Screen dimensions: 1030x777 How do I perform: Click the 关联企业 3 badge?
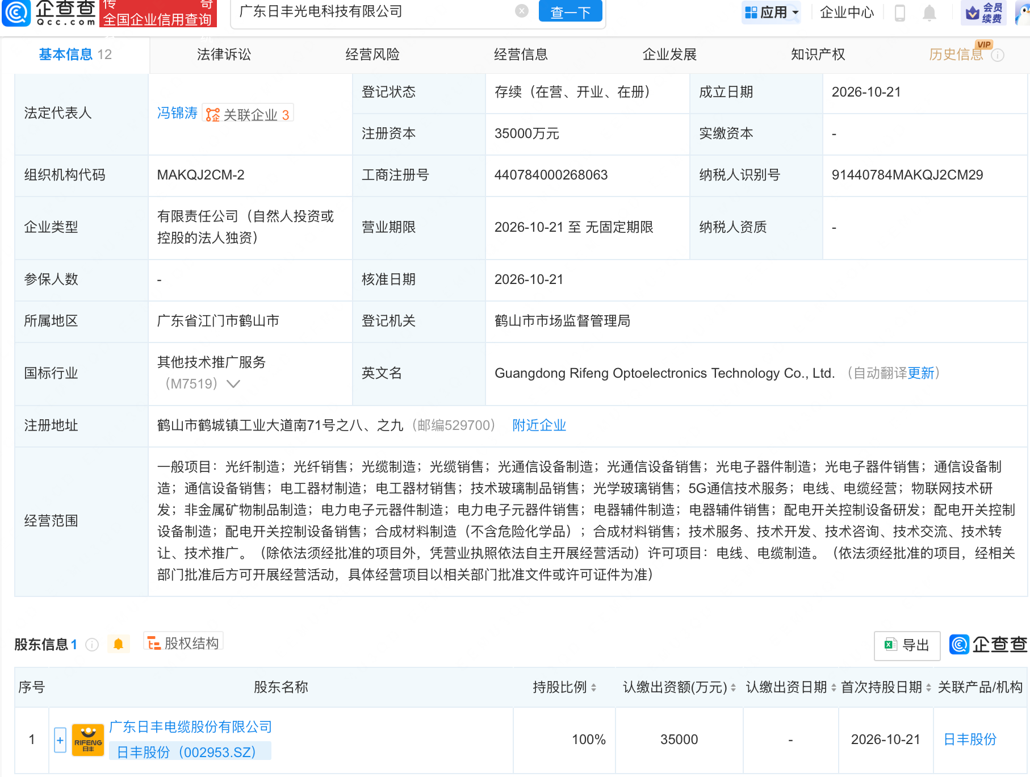point(248,115)
